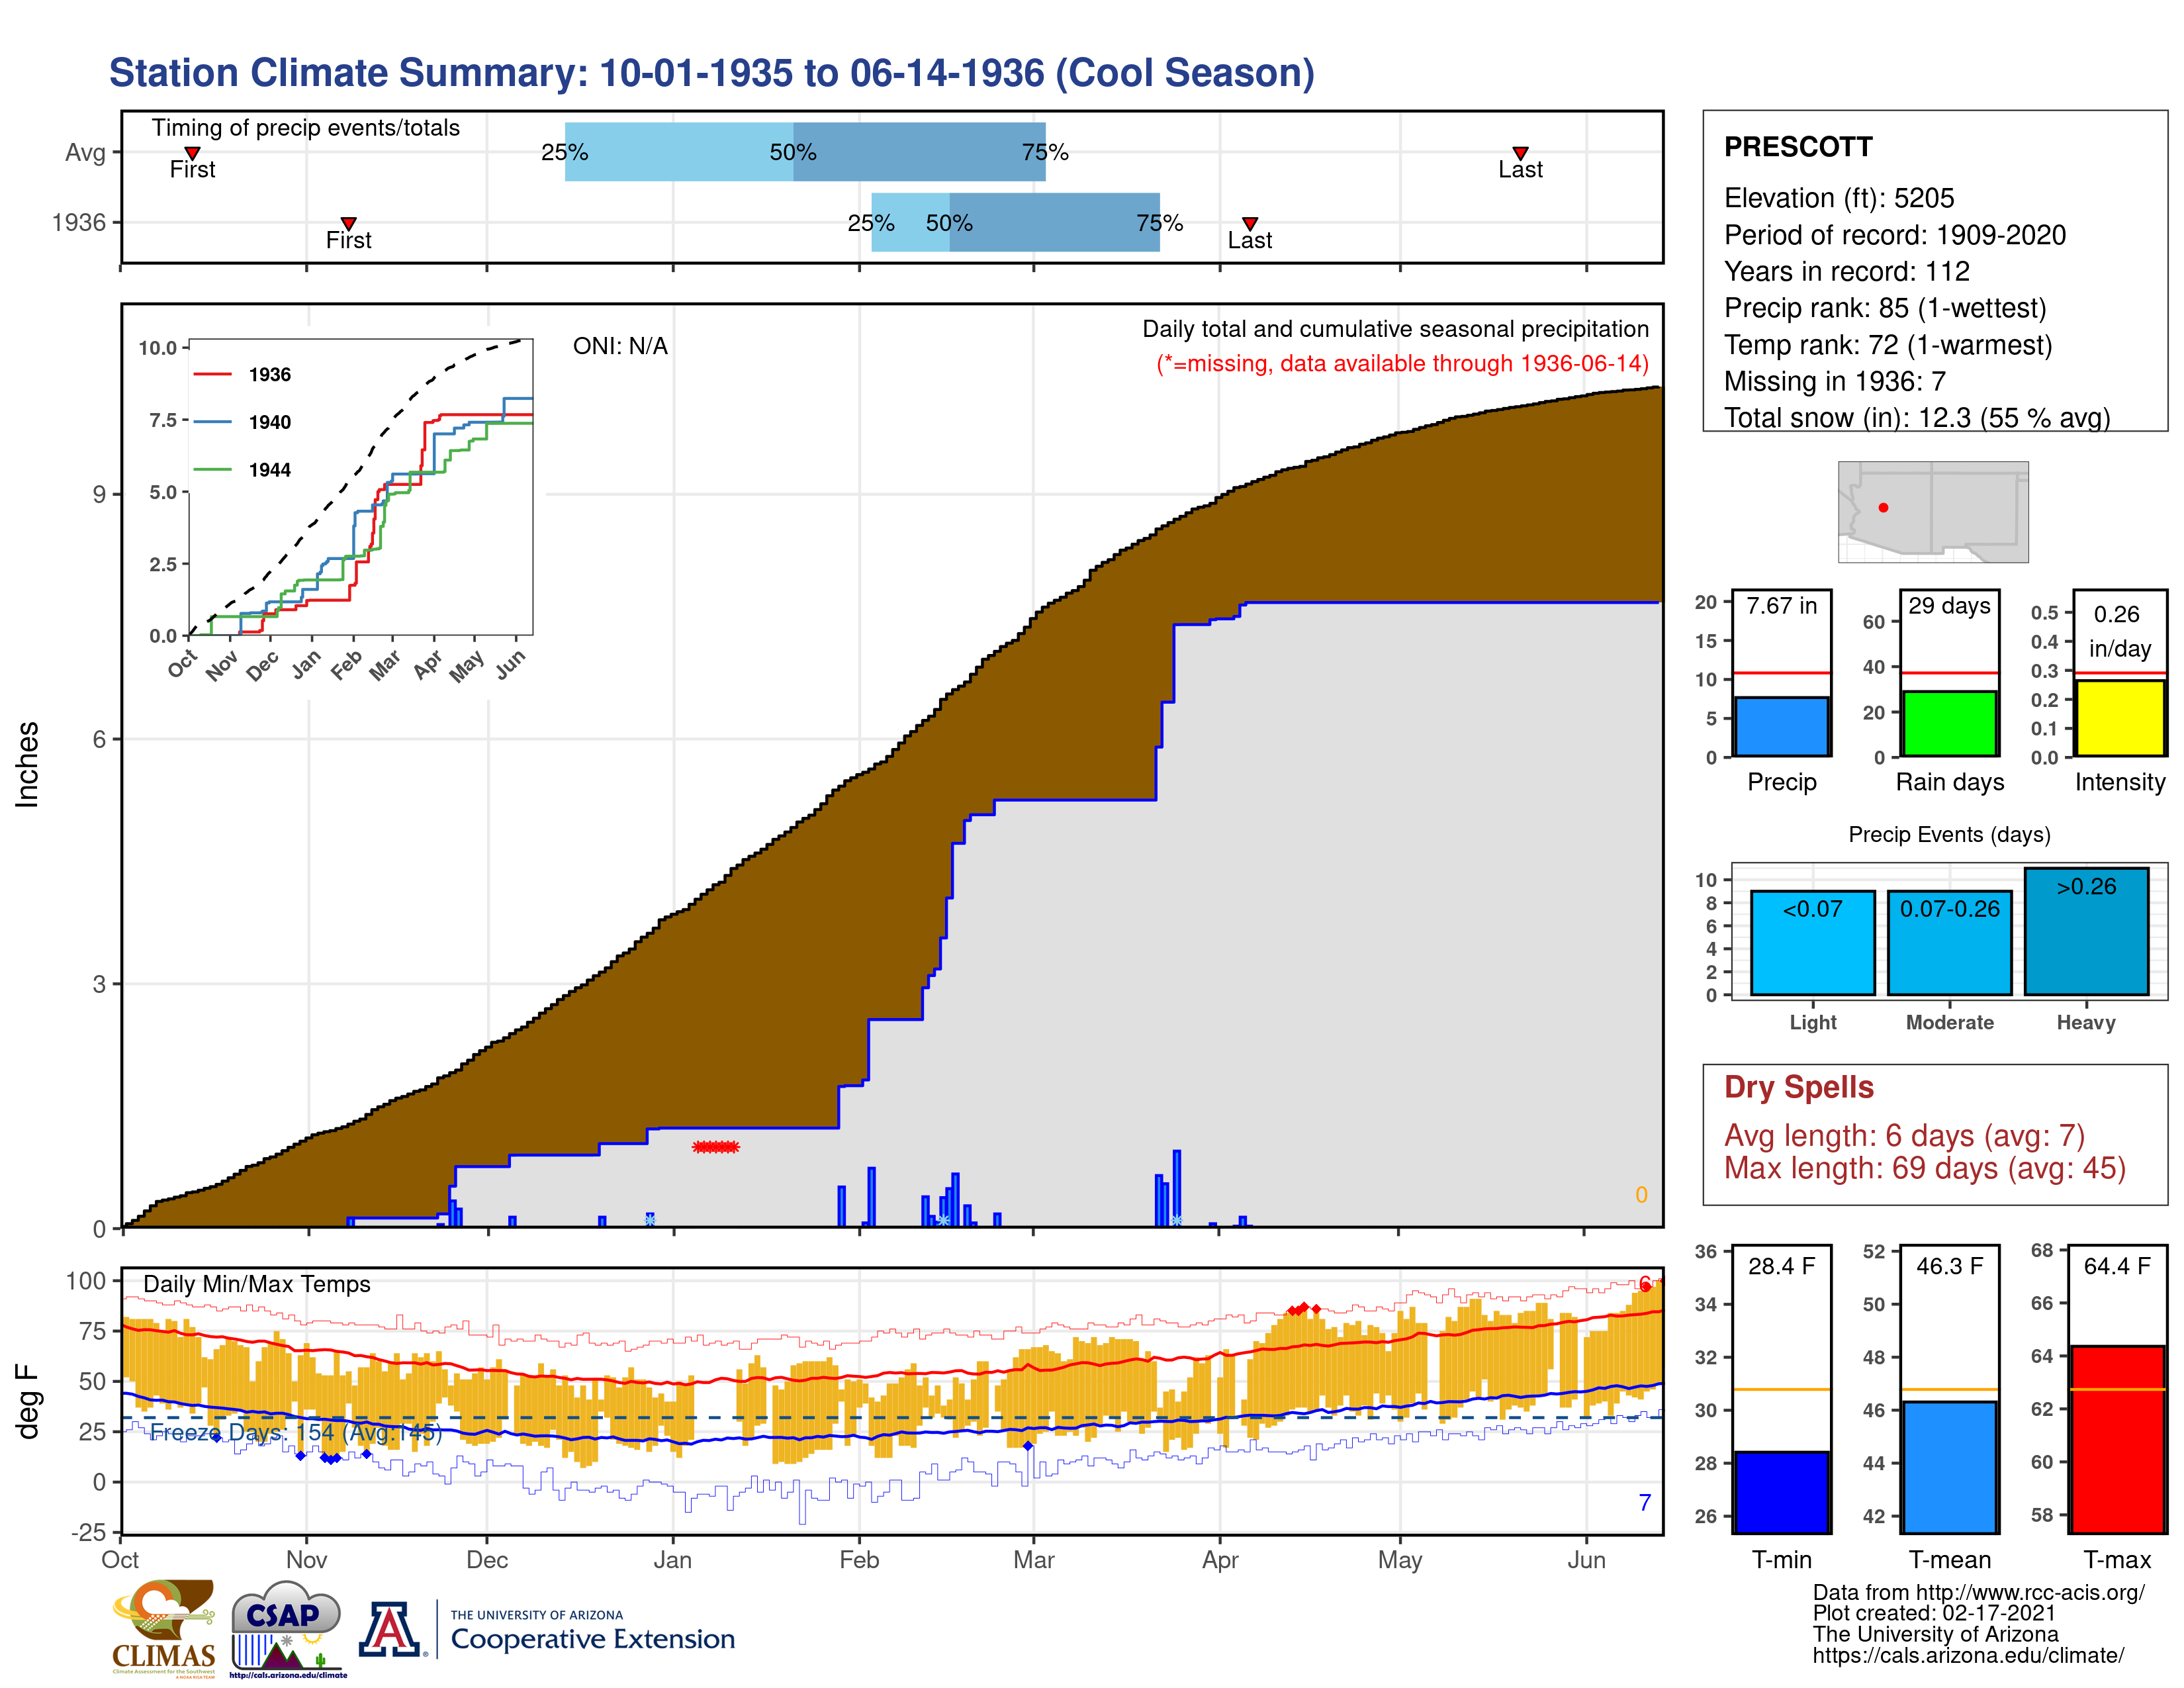Image resolution: width=2184 pixels, height=1688 pixels.
Task: Click 'Freeze Days: 154 (Avg:145)' label
Action: coord(296,1433)
